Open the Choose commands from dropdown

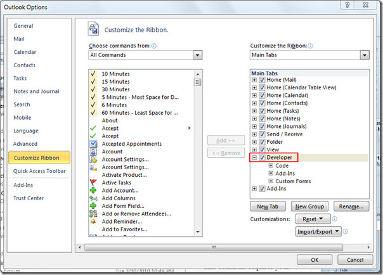click(197, 55)
